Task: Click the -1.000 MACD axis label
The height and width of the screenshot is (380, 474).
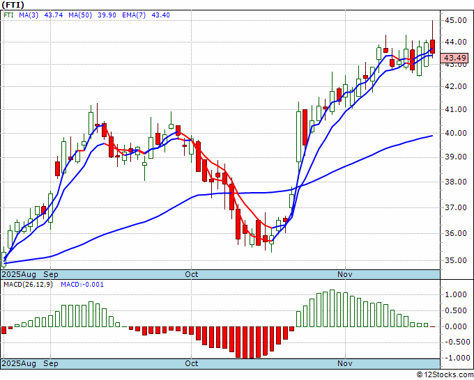Action: click(x=456, y=358)
